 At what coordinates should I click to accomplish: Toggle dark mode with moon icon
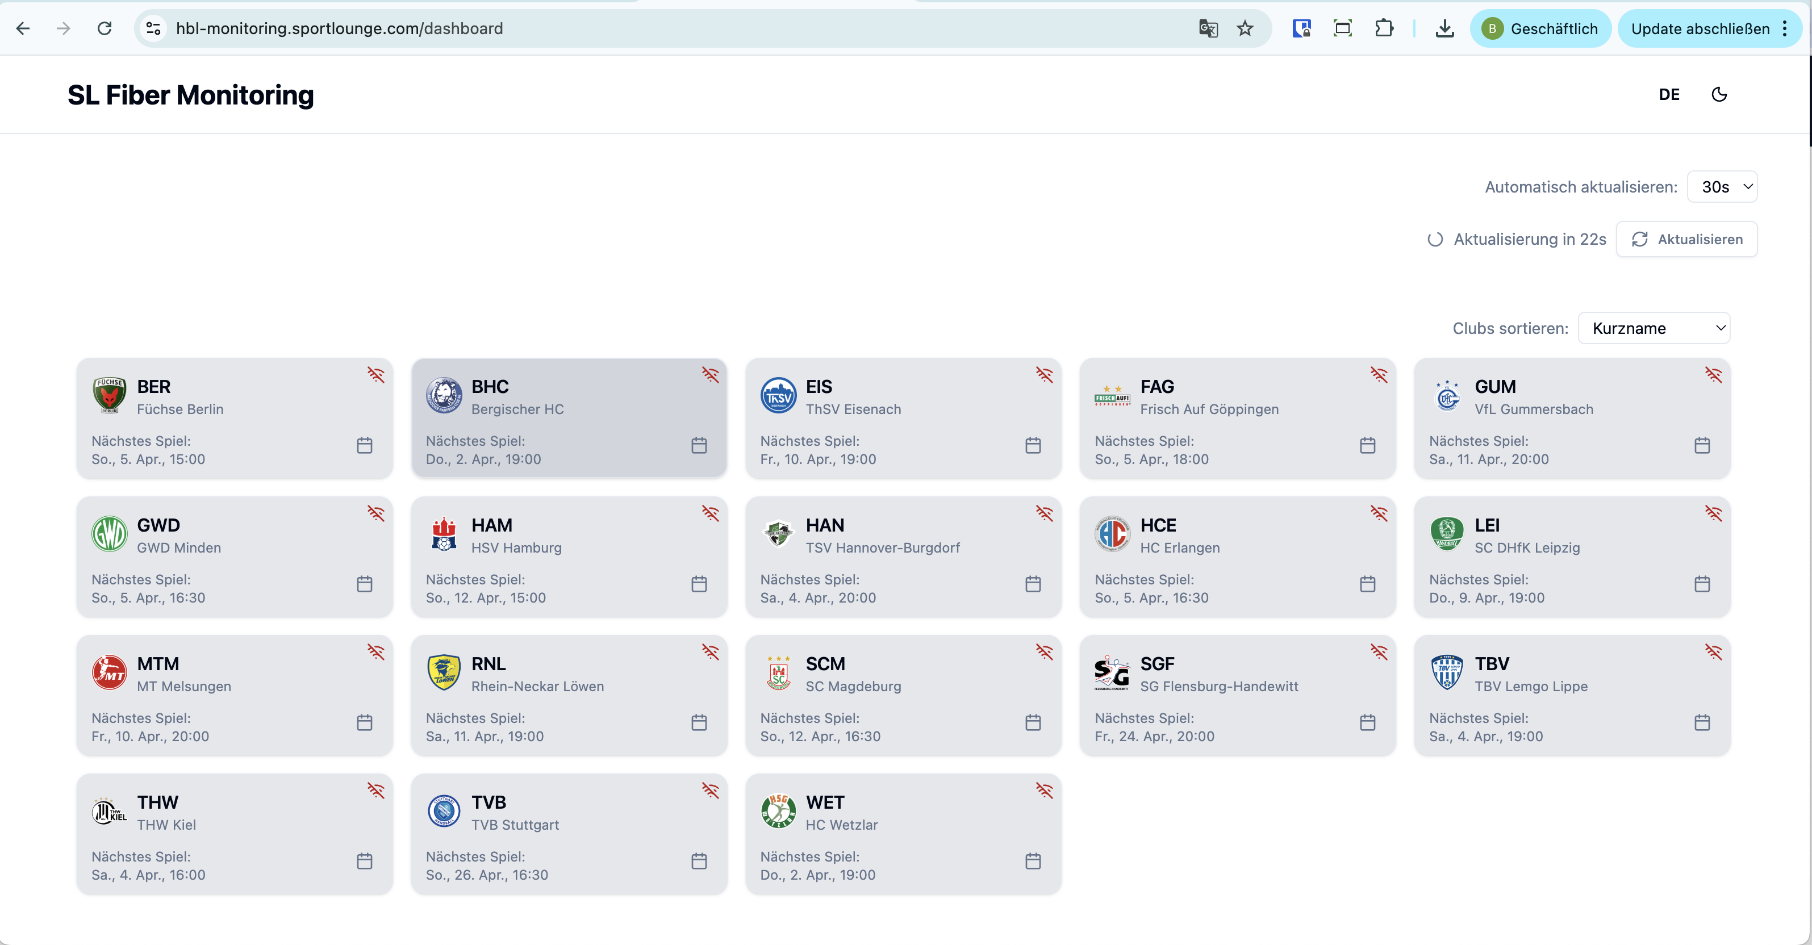coord(1718,94)
